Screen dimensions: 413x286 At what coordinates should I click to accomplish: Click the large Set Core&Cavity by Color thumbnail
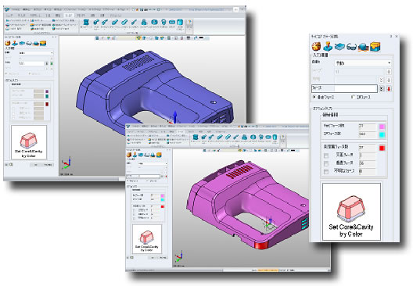[352, 212]
